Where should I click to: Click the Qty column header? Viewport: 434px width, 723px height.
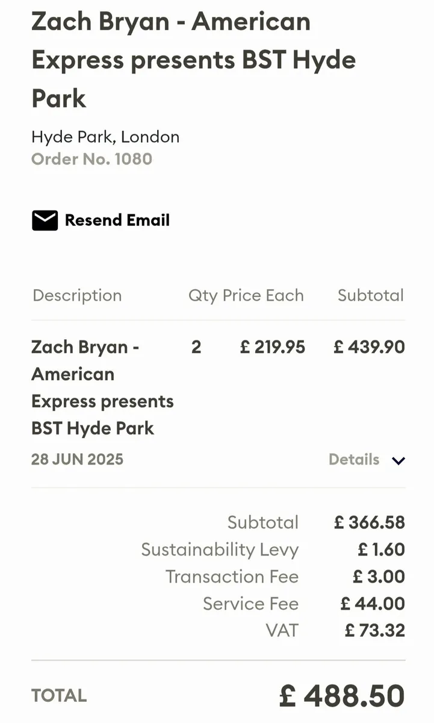202,296
